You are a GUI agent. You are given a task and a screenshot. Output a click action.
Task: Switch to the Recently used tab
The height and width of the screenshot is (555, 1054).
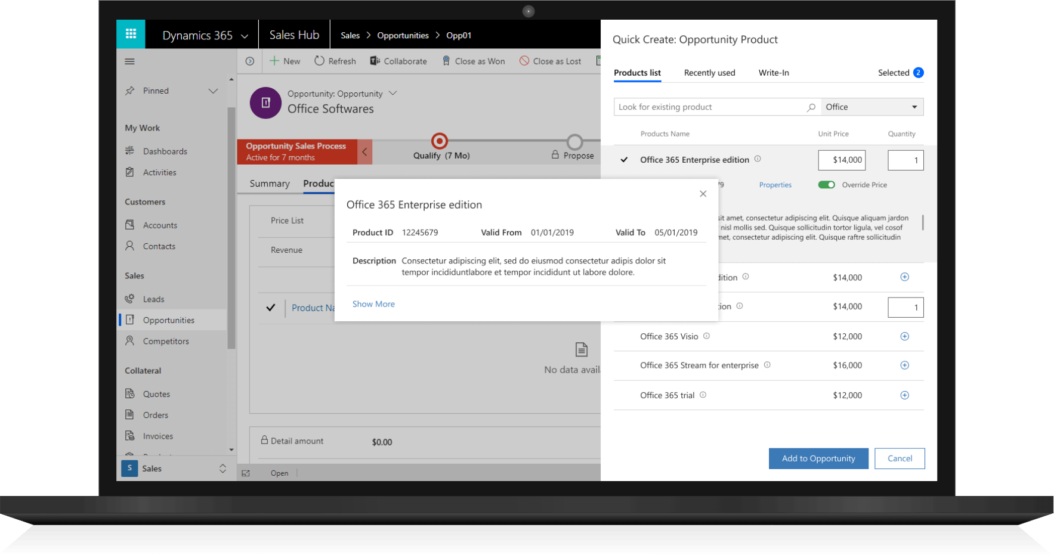709,73
